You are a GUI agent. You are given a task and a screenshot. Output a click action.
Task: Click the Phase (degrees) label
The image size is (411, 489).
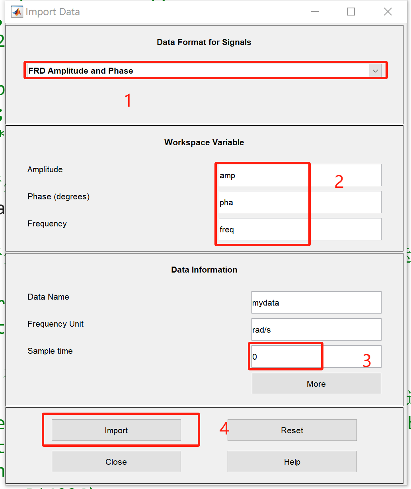click(x=58, y=197)
